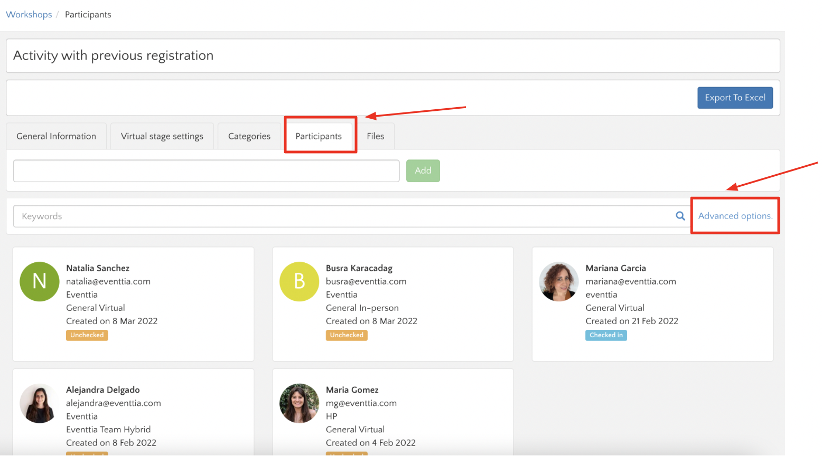The width and height of the screenshot is (822, 456).
Task: Click the search magnifier icon
Action: coord(680,216)
